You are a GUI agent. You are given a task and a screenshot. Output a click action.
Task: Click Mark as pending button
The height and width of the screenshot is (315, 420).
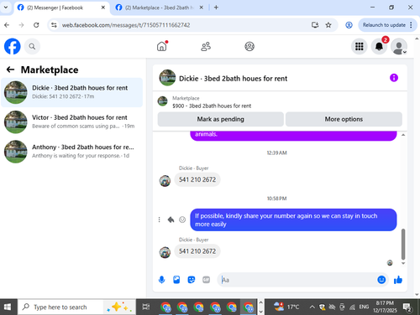coord(221,119)
